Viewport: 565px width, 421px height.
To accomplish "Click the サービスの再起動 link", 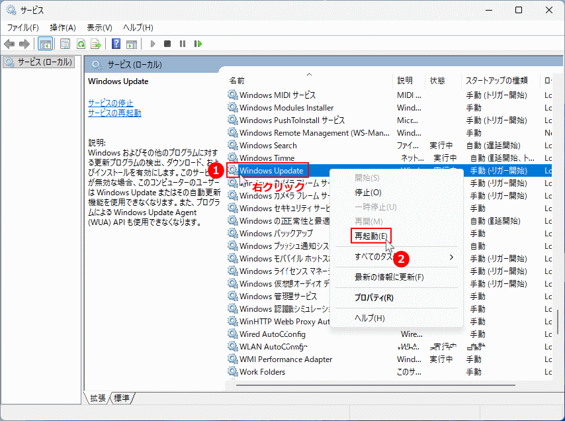I will tap(114, 113).
